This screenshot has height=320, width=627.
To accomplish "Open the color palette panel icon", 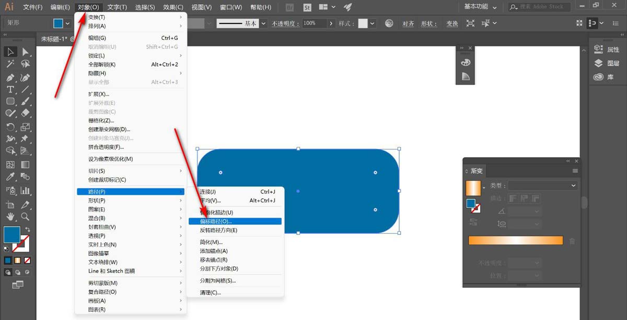I will point(466,62).
